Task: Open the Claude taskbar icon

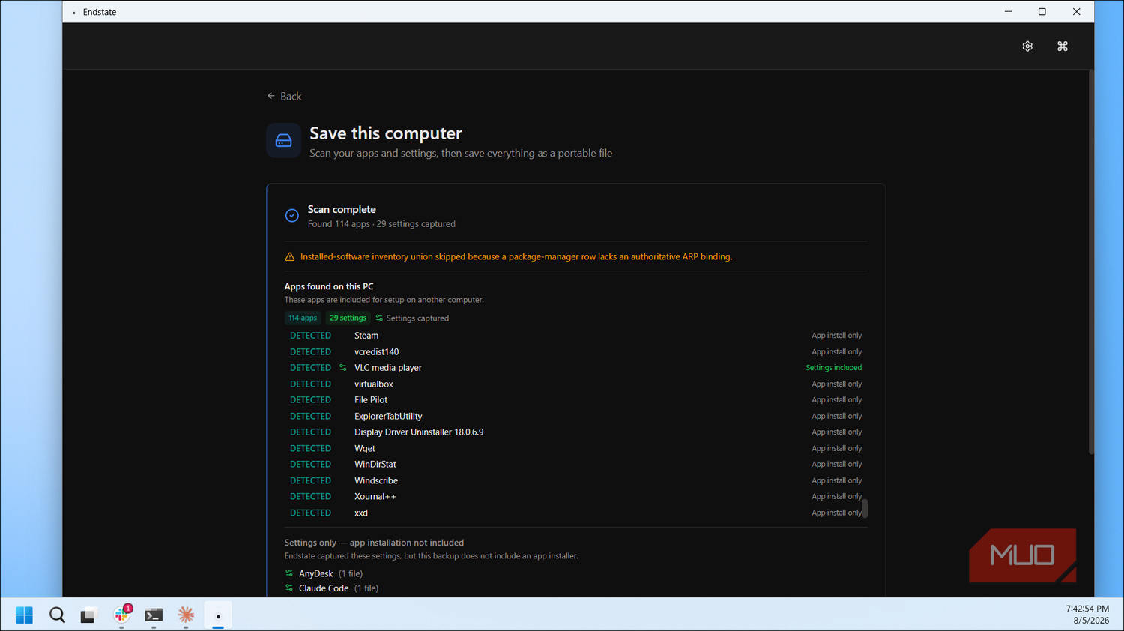Action: [x=186, y=615]
